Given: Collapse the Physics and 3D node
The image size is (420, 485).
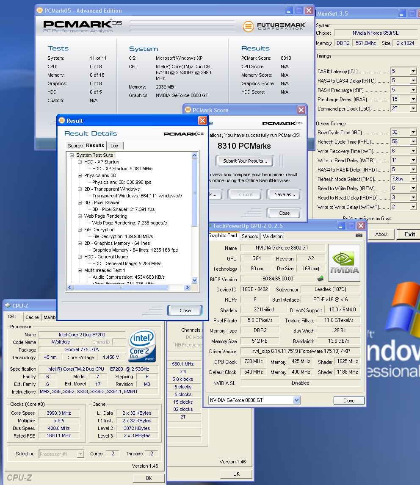Looking at the screenshot, I should pyautogui.click(x=80, y=175).
